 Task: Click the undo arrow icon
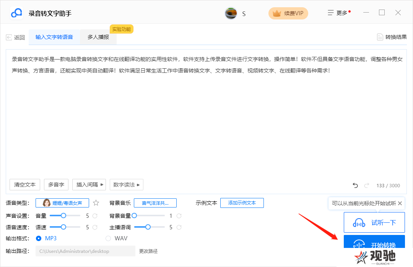click(355, 185)
